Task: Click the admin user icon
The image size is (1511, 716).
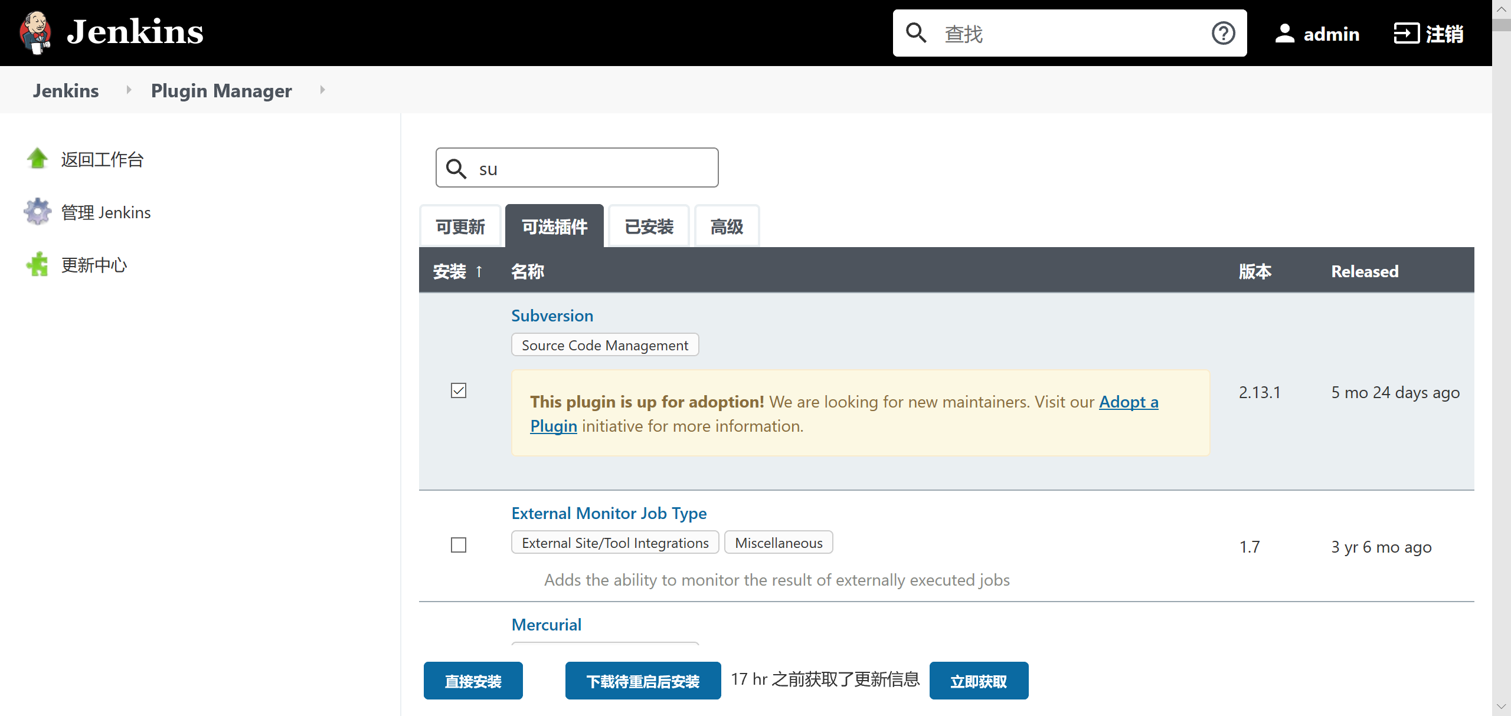Action: [x=1284, y=34]
